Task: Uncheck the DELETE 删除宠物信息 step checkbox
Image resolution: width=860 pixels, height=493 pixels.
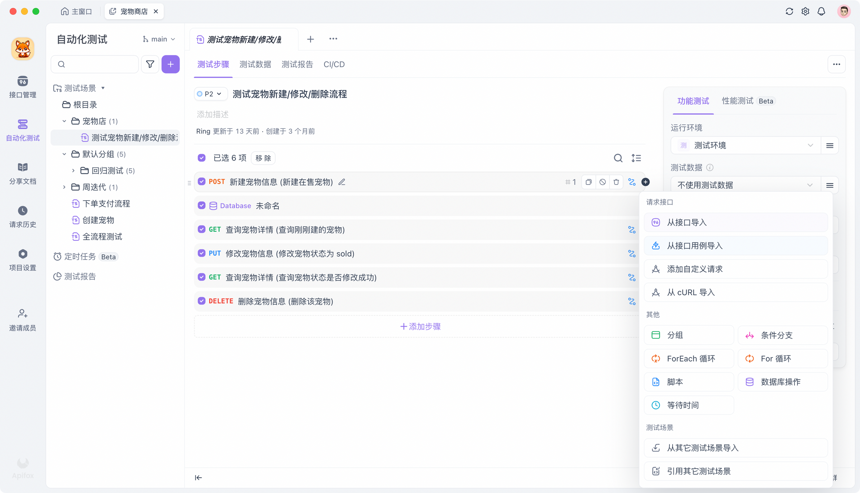Action: (201, 301)
